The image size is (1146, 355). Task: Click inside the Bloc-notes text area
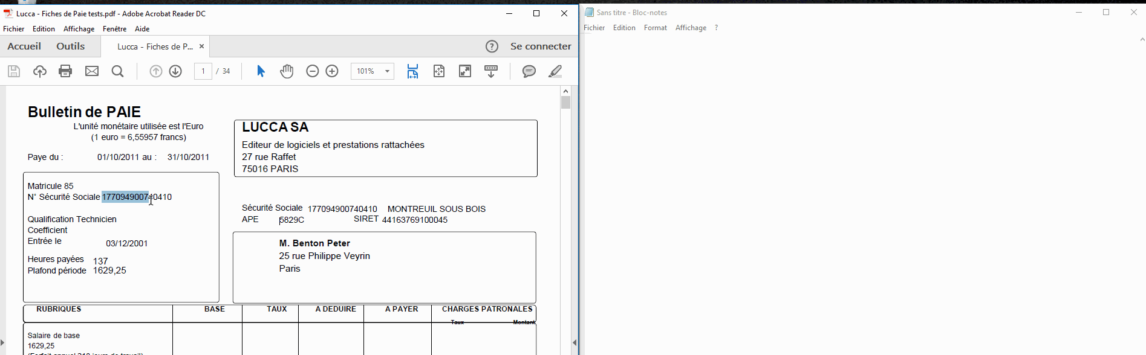859,193
